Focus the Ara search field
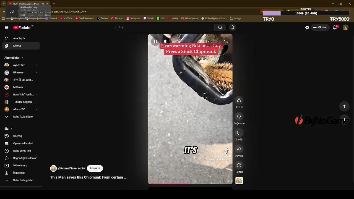Image resolution: width=354 pixels, height=199 pixels. click(165, 27)
